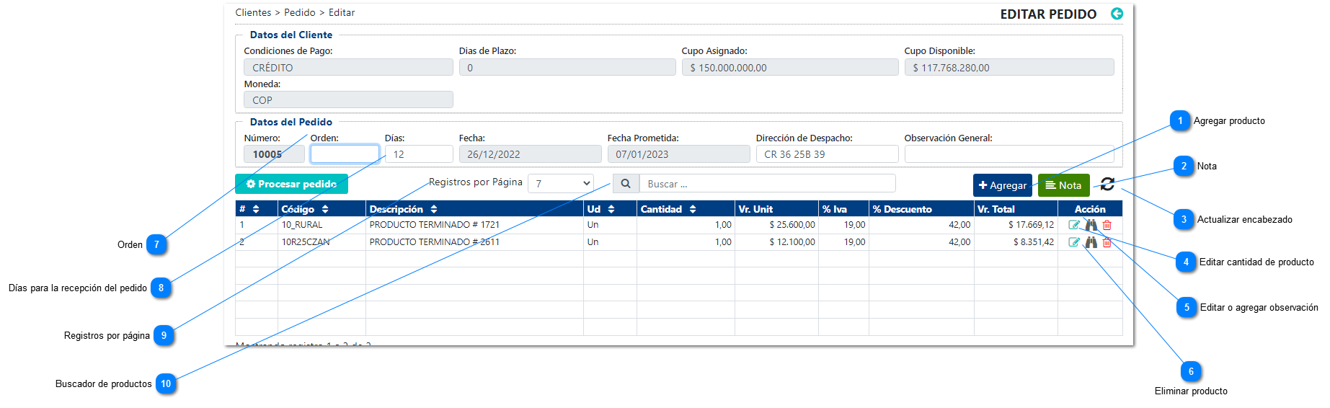Open observation binoculars for 10_RURAL row

1091,225
